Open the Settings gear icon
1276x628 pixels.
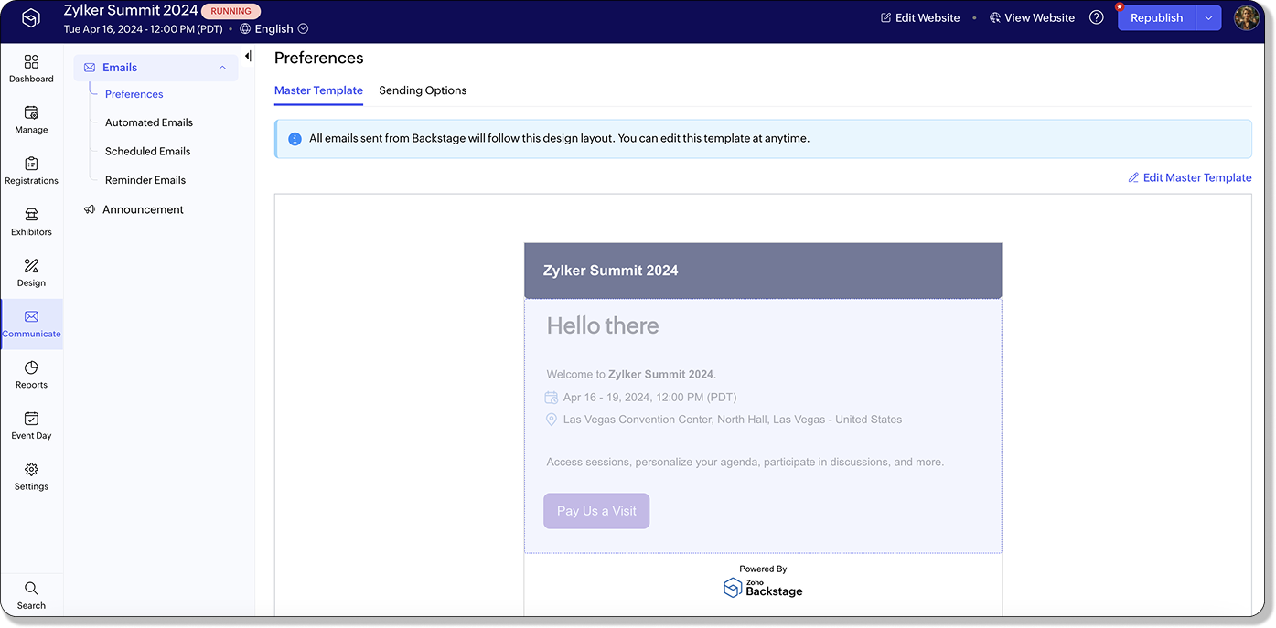[31, 470]
